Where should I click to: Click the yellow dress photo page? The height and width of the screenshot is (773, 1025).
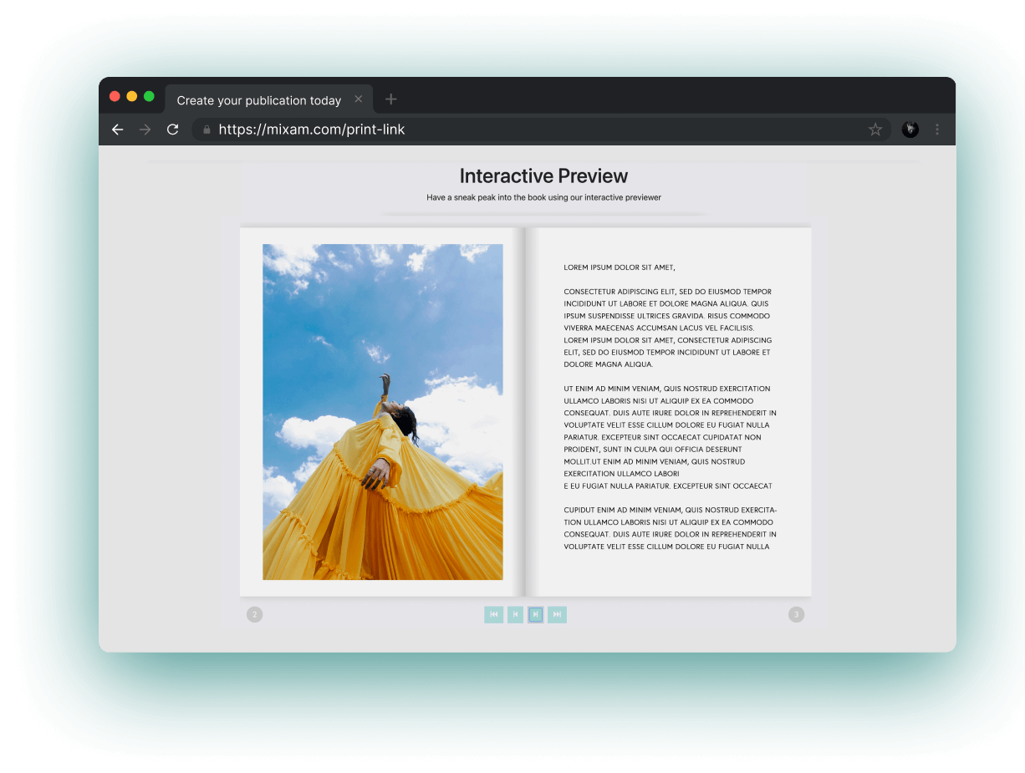click(383, 412)
